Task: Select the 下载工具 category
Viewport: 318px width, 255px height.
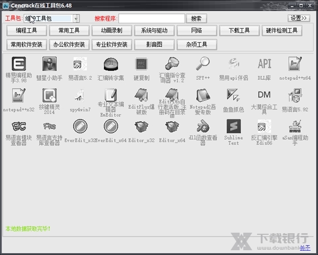Action: [240, 30]
